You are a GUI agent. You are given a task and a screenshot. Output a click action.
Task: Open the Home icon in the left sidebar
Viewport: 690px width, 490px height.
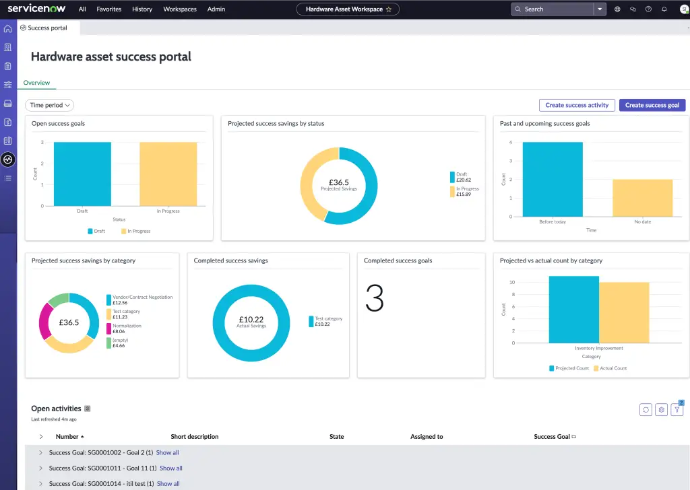pyautogui.click(x=7, y=28)
